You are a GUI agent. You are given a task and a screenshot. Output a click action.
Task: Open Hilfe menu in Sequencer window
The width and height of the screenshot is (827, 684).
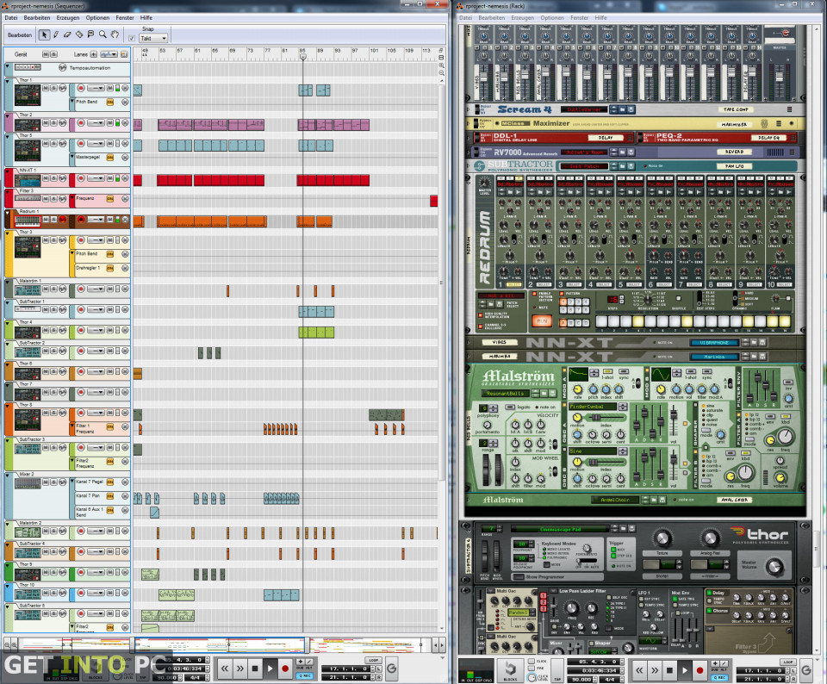click(146, 17)
